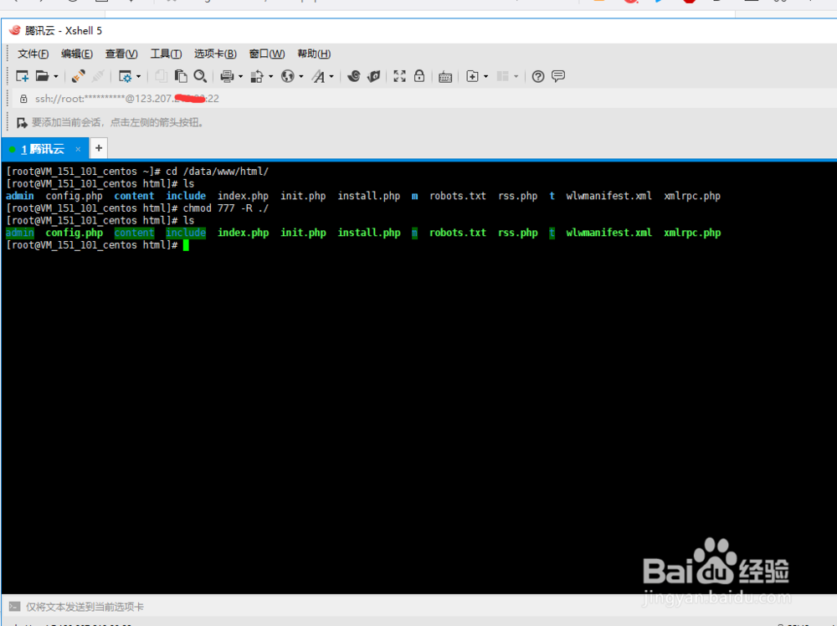Expand the Properties dropdown arrow
Screen dimensions: 837x626
point(139,77)
